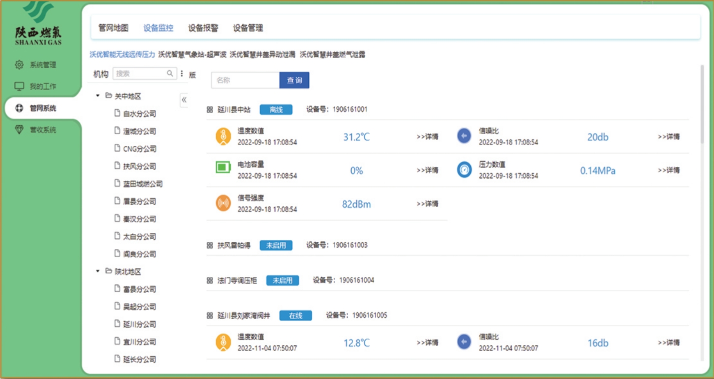Select the 沃优智慧气象站-超声波 sub-tab
This screenshot has height=379, width=714.
point(193,54)
